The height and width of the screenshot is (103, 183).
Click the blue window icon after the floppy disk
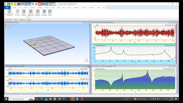point(47,4)
